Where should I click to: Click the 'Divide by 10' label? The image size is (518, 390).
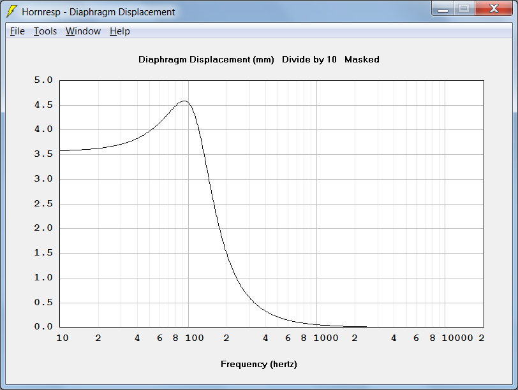tap(309, 59)
